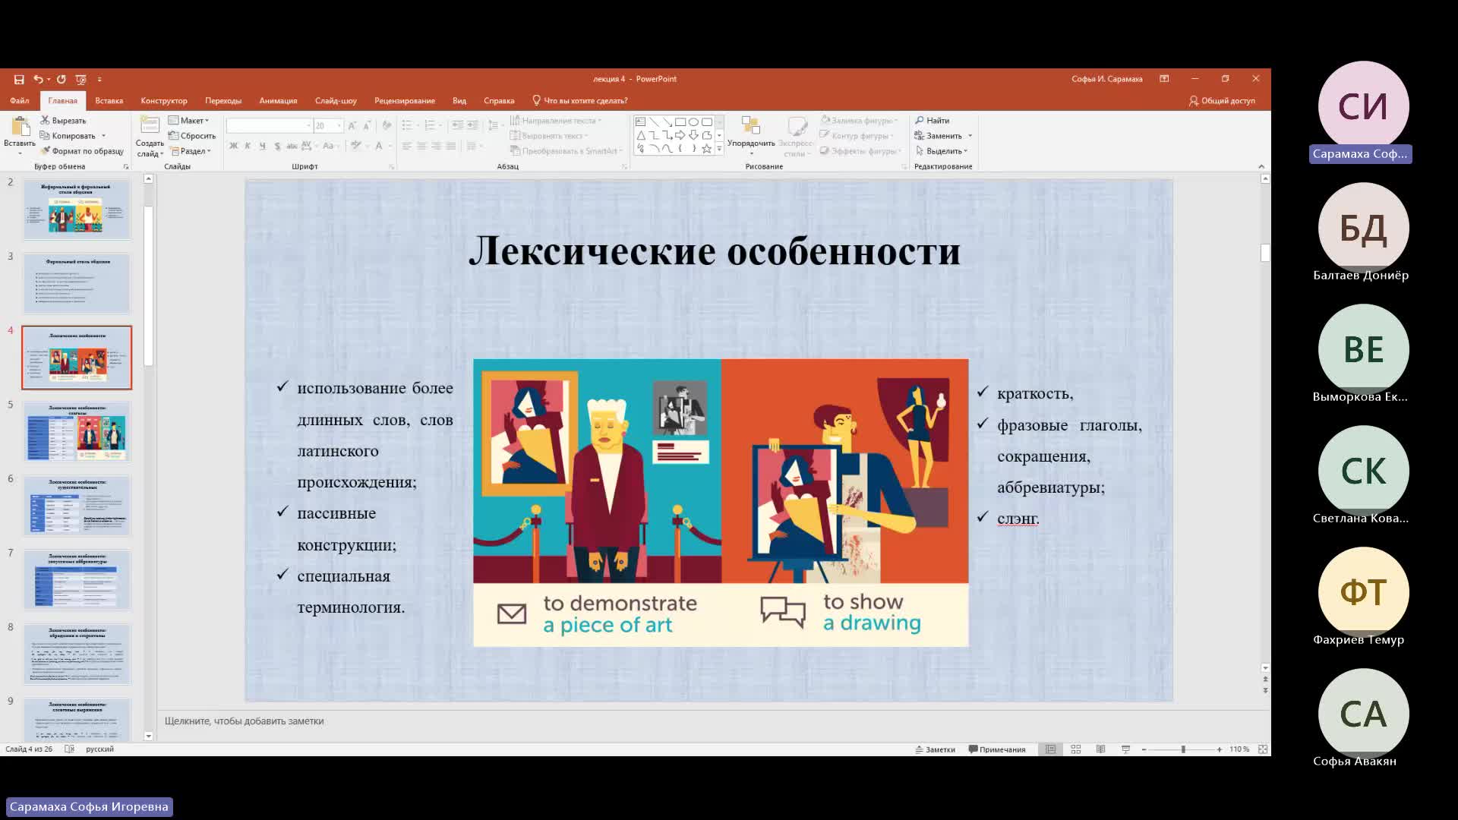The width and height of the screenshot is (1458, 820).
Task: Toggle the Заметки notes pane button
Action: point(935,749)
